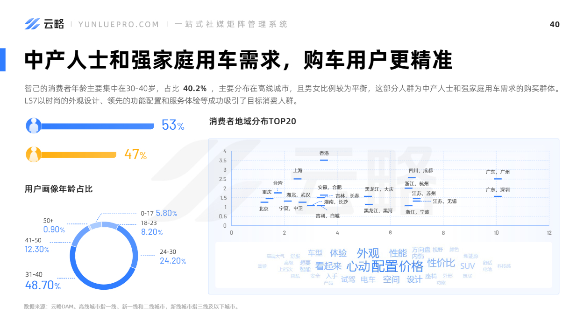
Task: Select the 广东，深圳 data label
Action: (498, 190)
